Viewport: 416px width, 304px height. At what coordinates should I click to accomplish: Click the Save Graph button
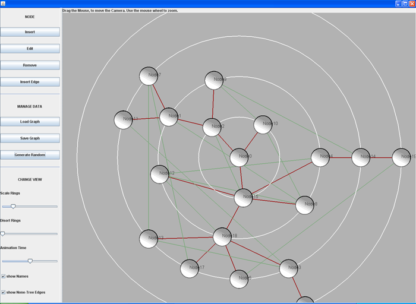(30, 138)
